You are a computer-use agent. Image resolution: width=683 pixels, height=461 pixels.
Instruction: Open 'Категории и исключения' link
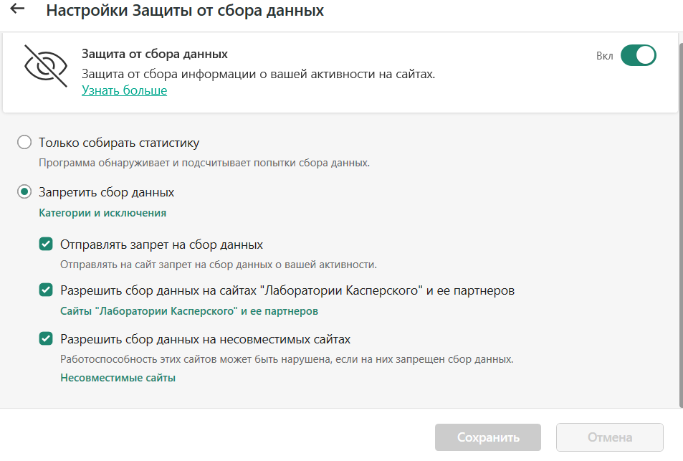click(x=102, y=213)
